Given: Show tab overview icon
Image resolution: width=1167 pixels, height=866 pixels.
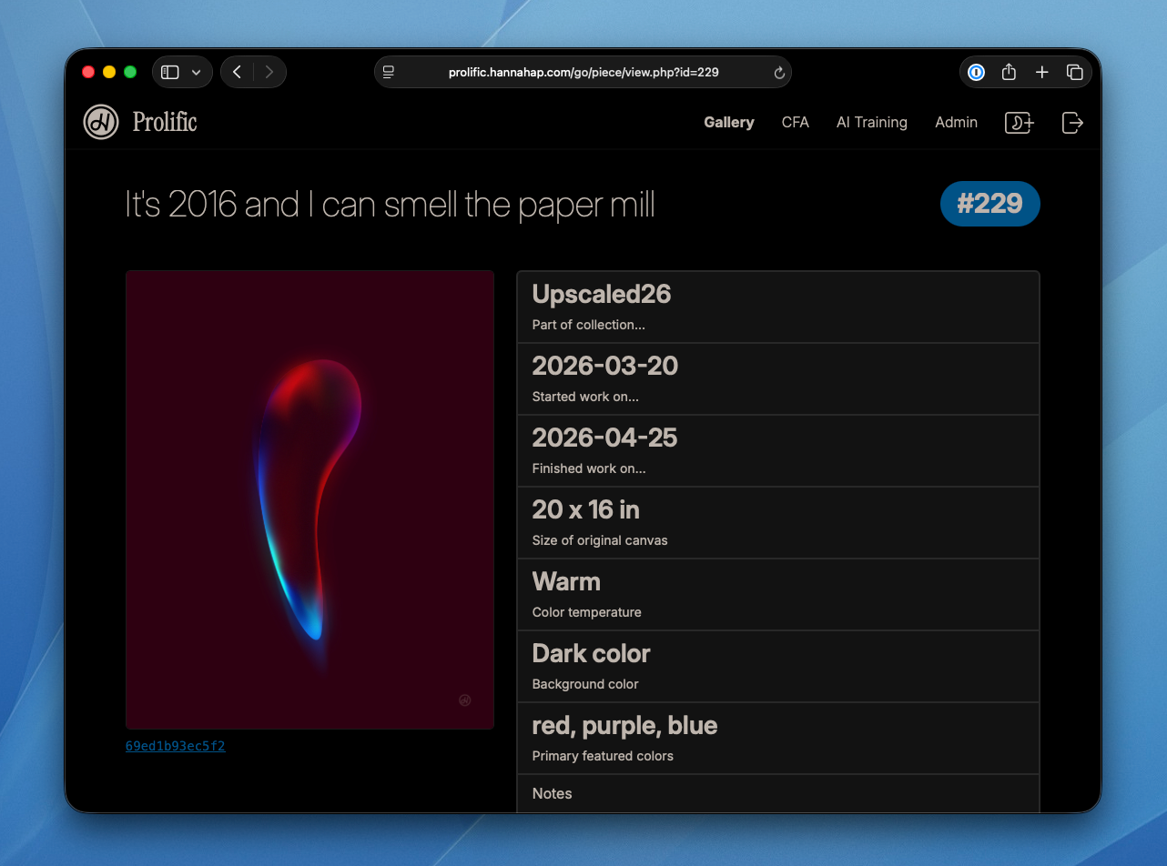Looking at the screenshot, I should (1074, 72).
